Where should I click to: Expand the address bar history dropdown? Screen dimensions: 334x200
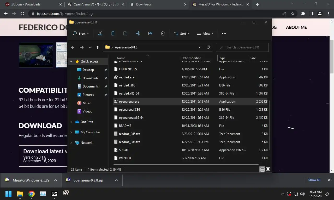click(200, 47)
